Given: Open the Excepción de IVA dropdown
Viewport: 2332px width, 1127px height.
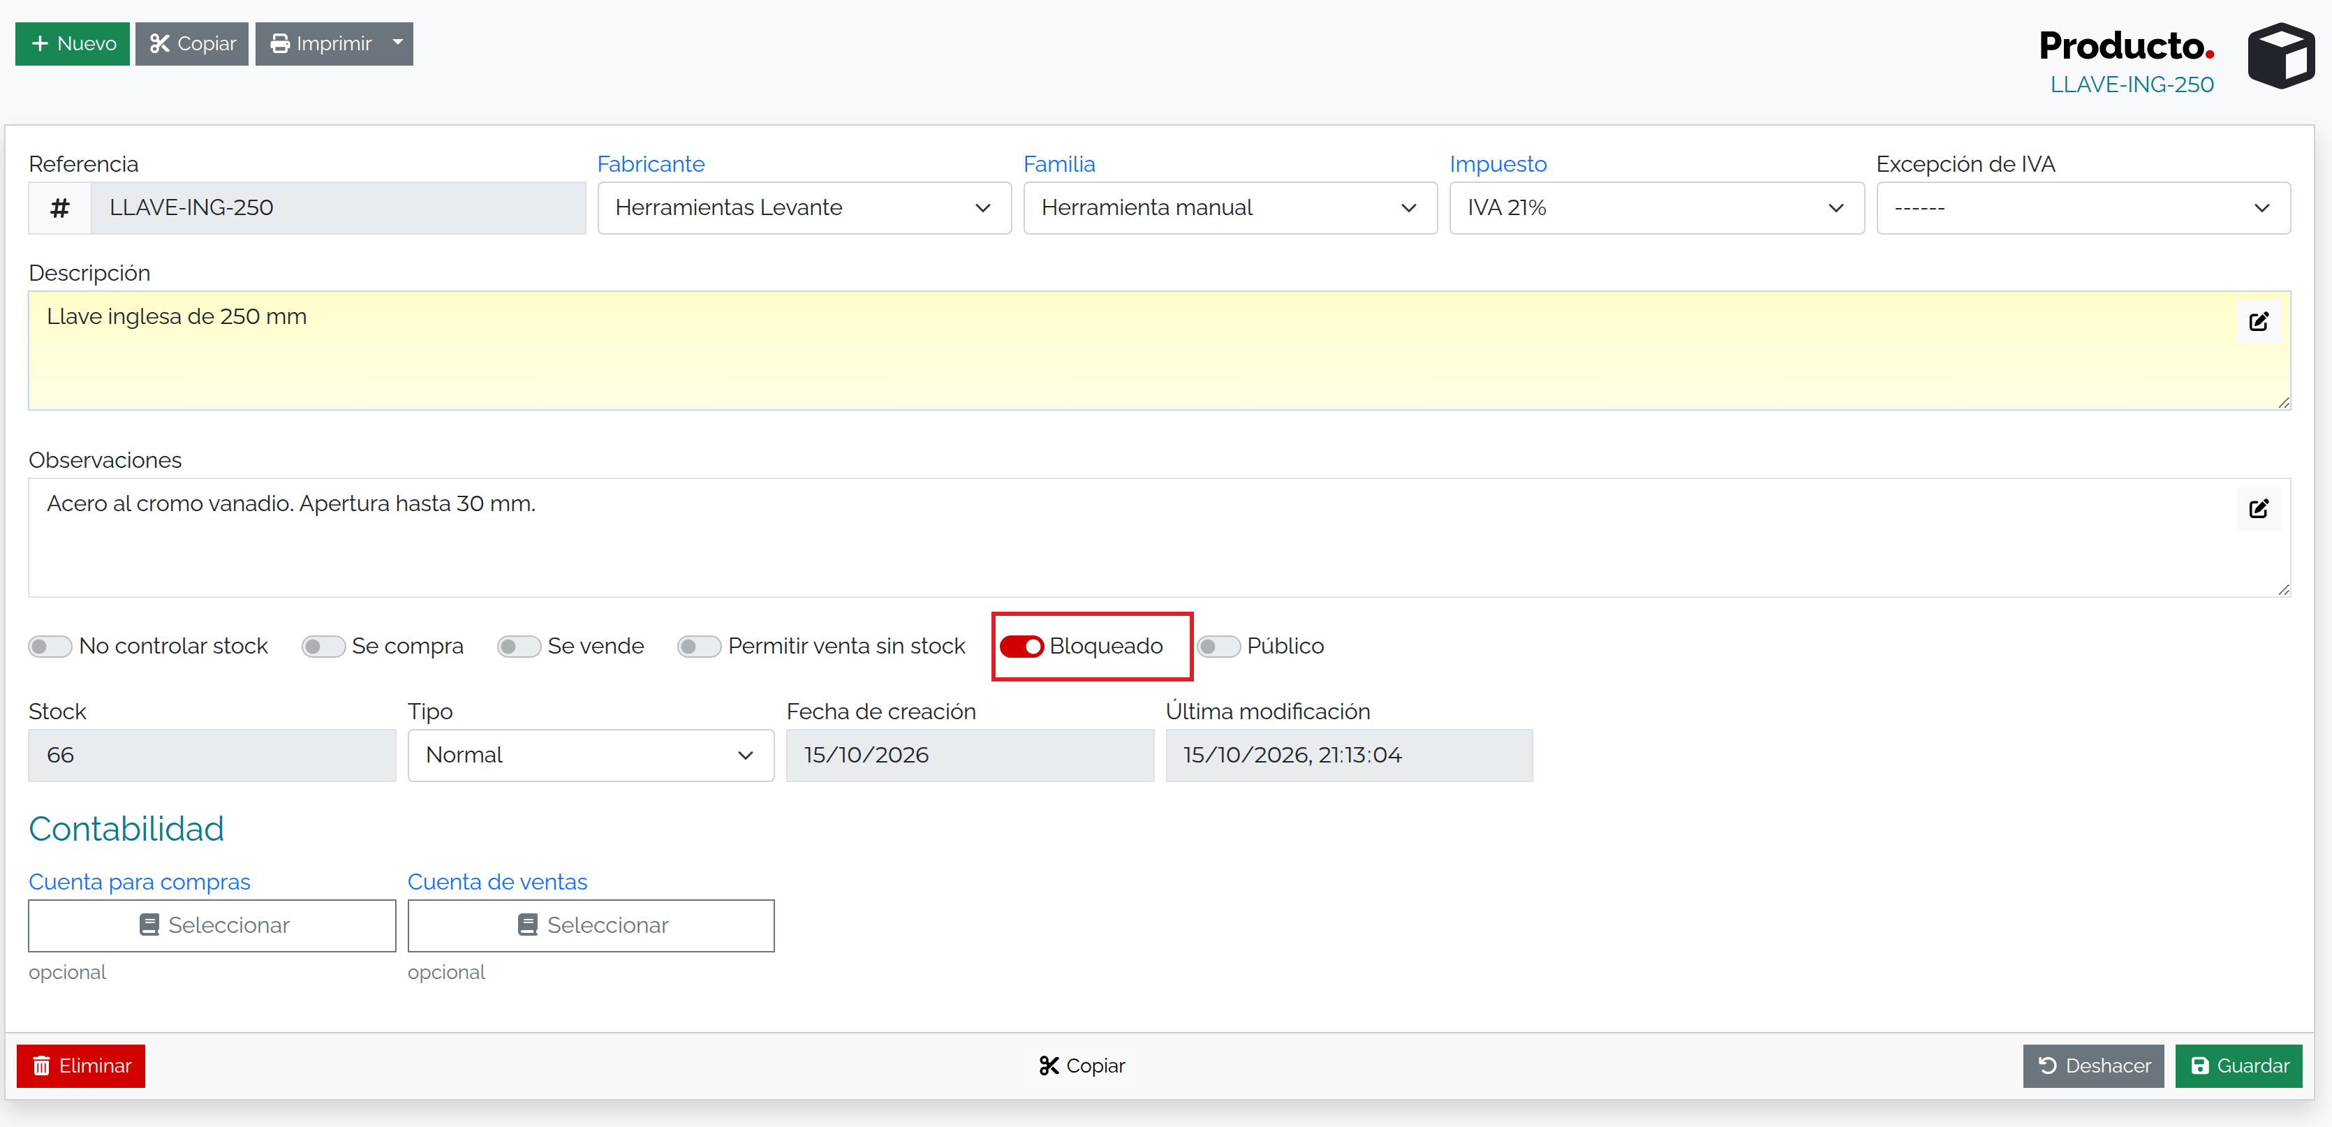Looking at the screenshot, I should pos(2083,208).
